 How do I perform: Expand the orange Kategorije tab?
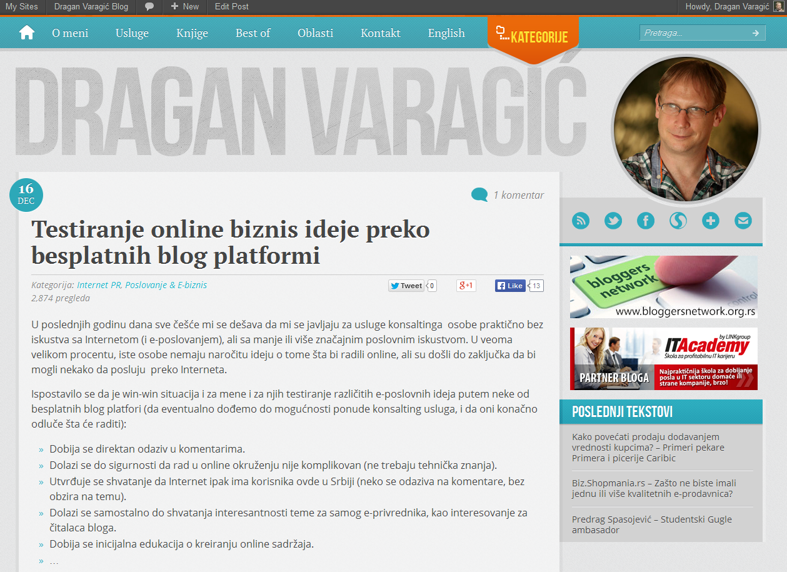(x=533, y=38)
